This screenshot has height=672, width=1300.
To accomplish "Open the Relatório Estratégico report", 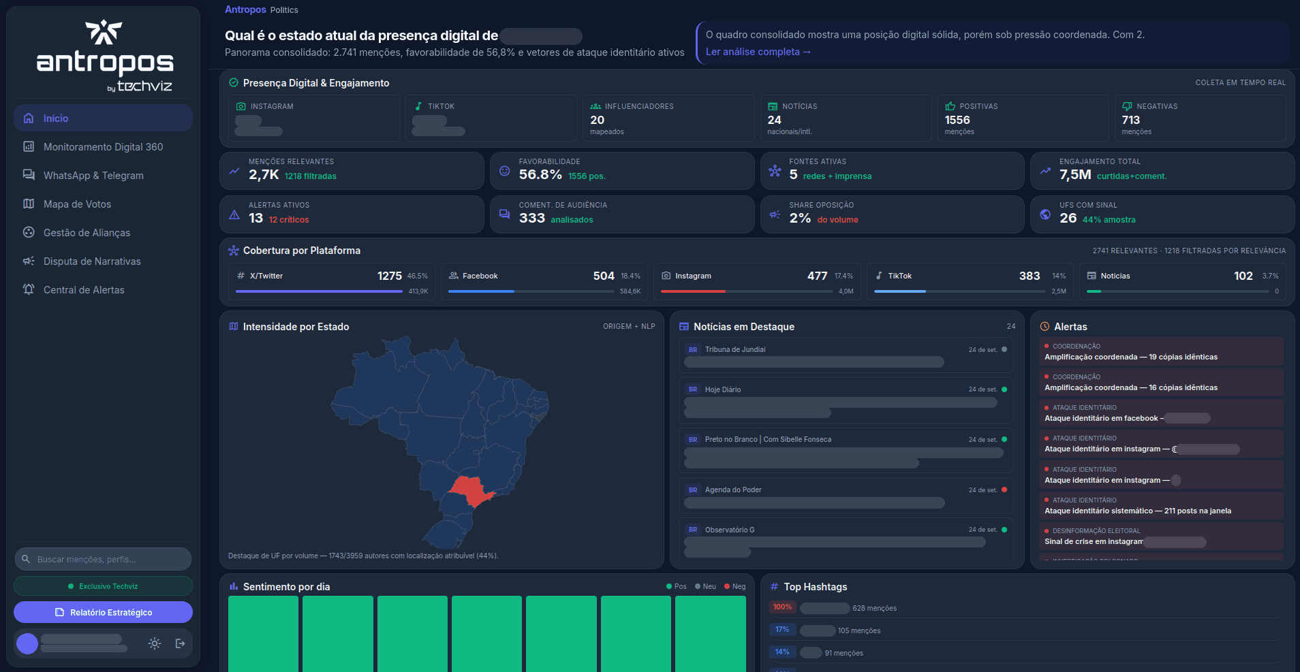I will click(x=103, y=612).
